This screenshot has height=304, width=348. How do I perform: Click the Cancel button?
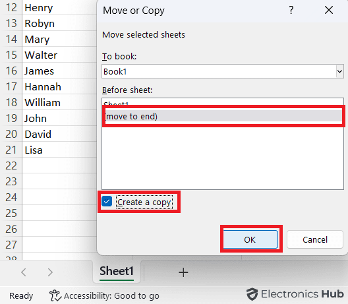[315, 239]
